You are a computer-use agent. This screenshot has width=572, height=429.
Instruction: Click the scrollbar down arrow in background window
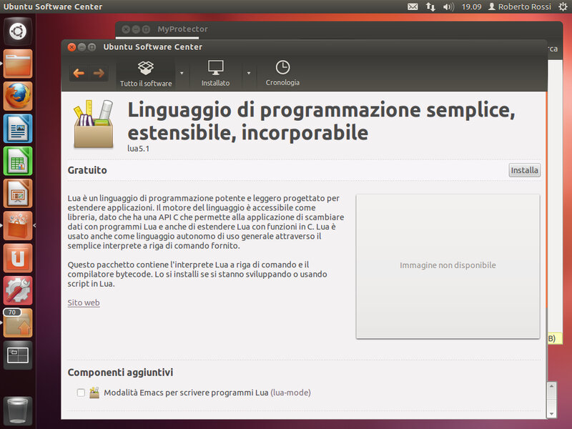click(x=551, y=413)
